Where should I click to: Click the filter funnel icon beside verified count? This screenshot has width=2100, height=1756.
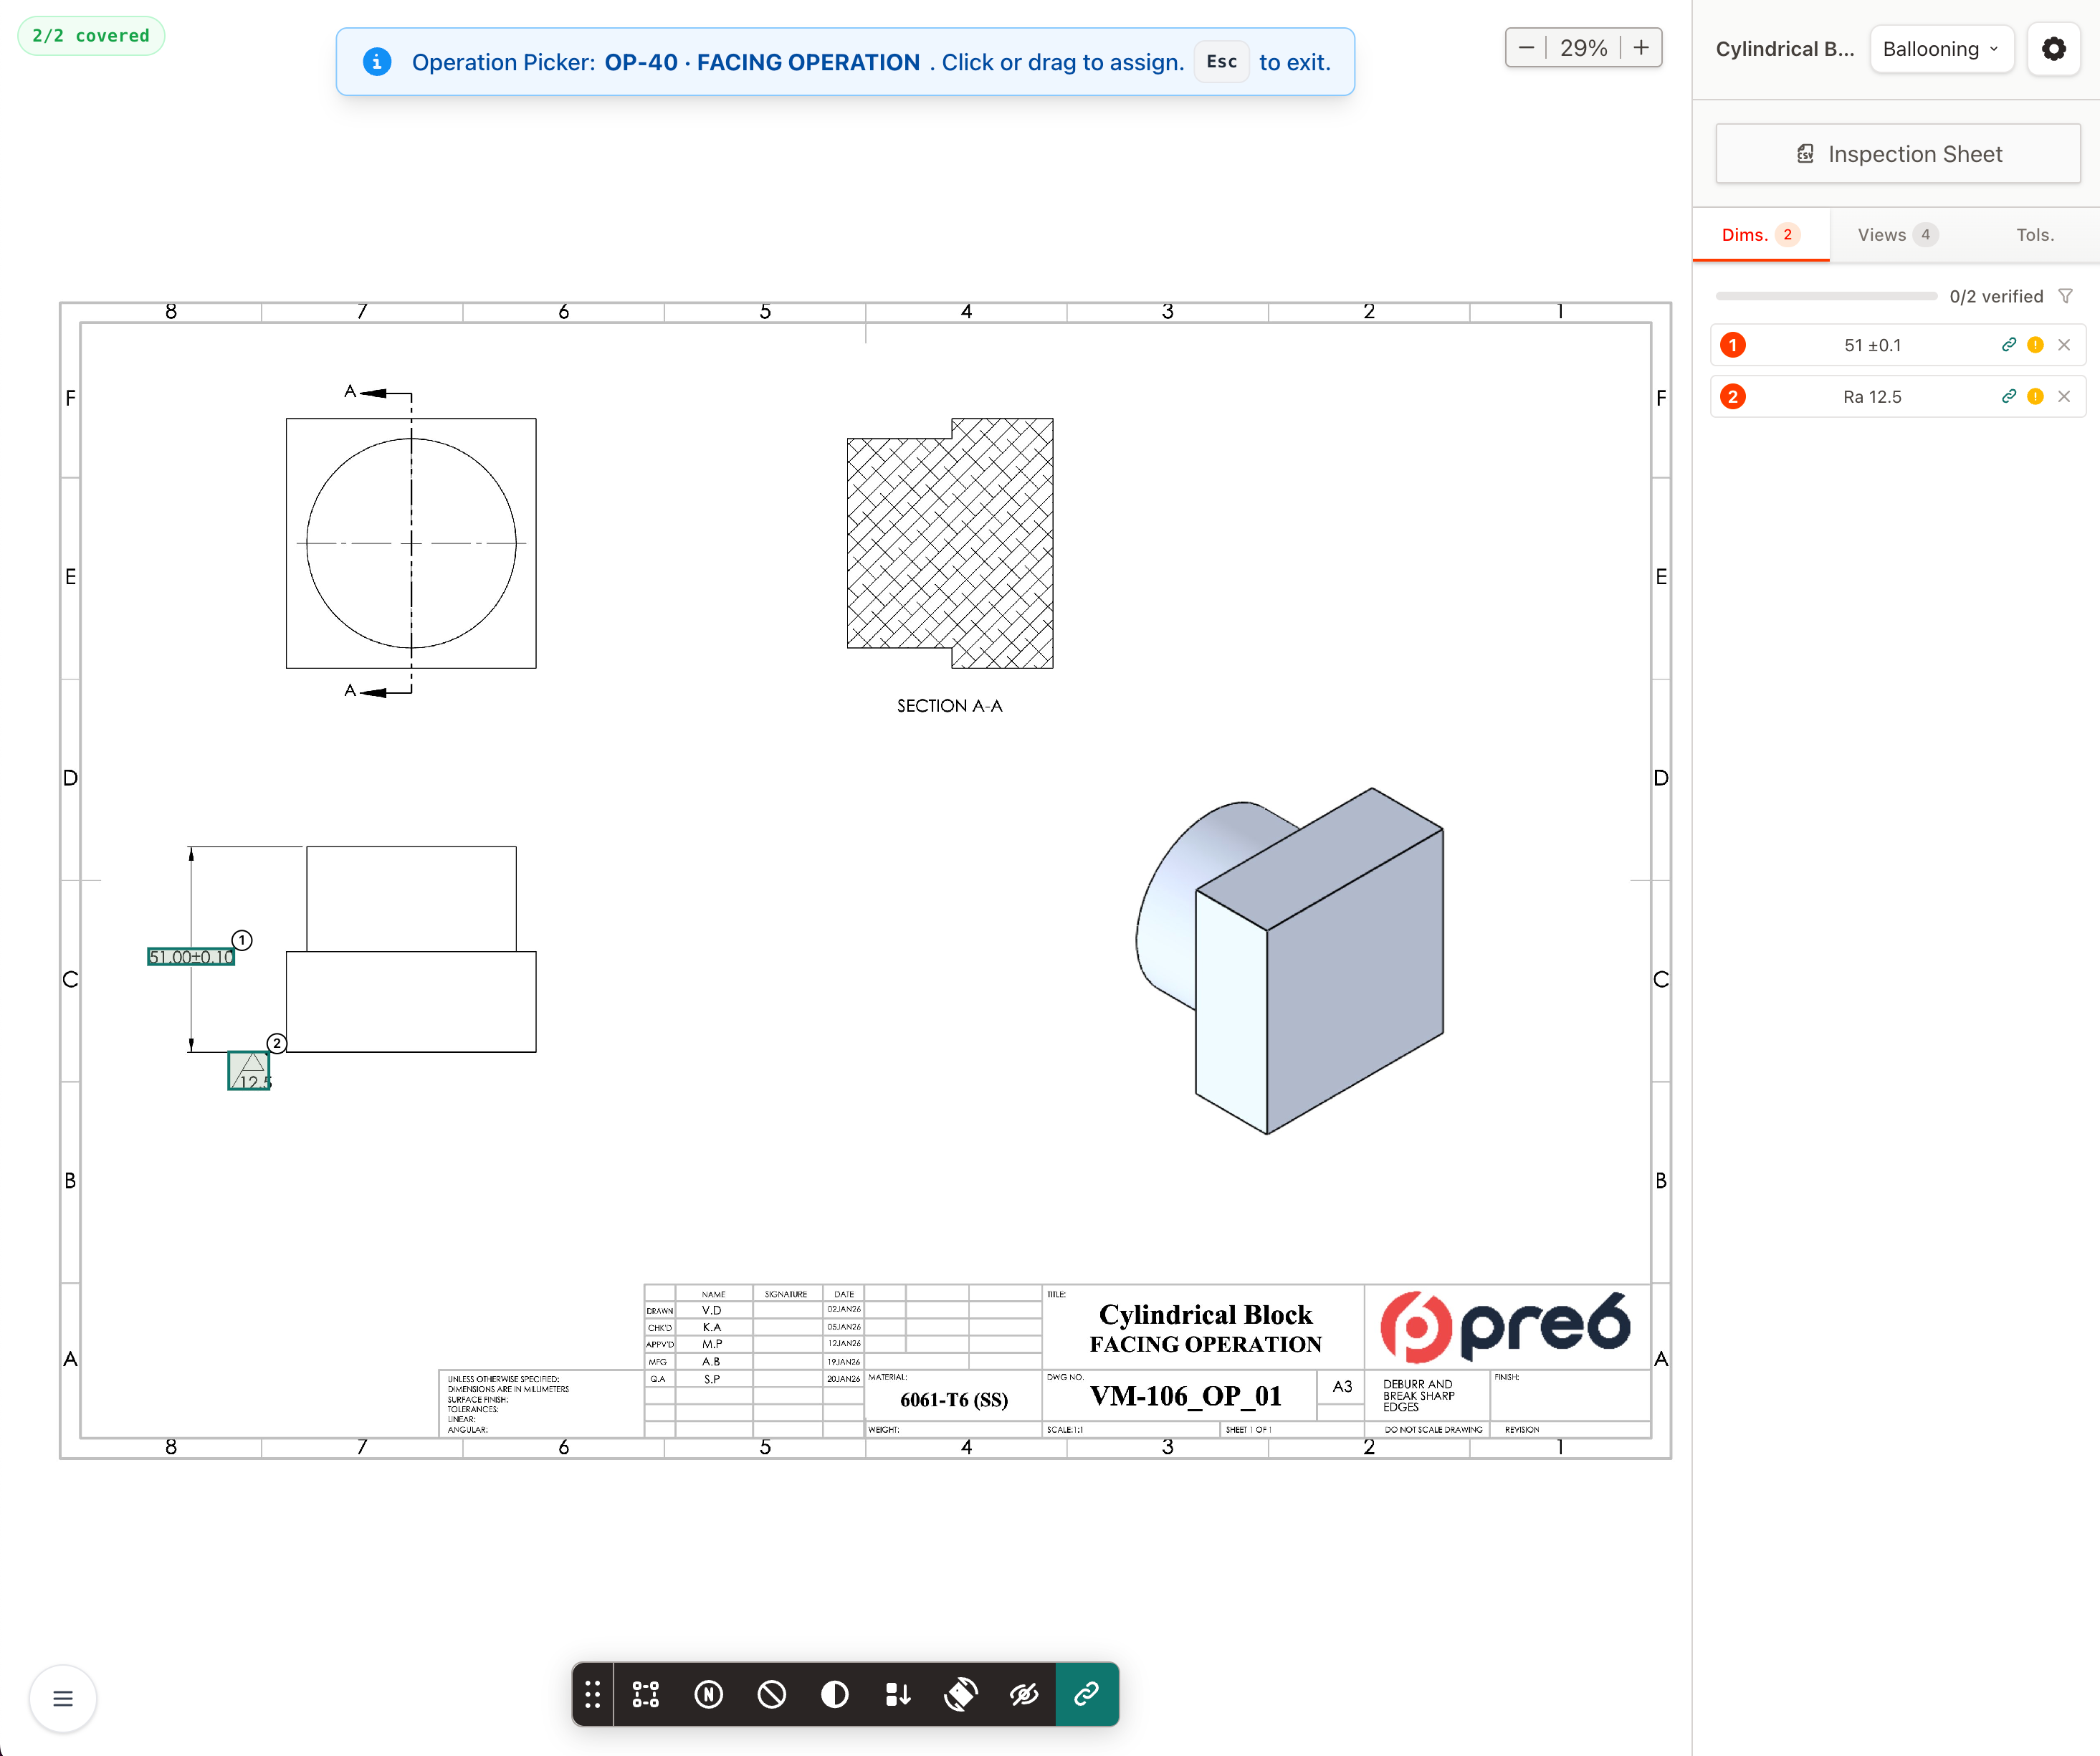[2066, 296]
